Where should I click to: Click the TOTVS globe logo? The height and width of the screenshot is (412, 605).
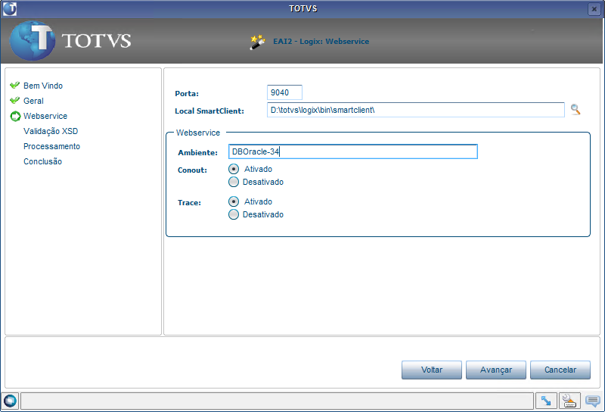click(x=33, y=41)
